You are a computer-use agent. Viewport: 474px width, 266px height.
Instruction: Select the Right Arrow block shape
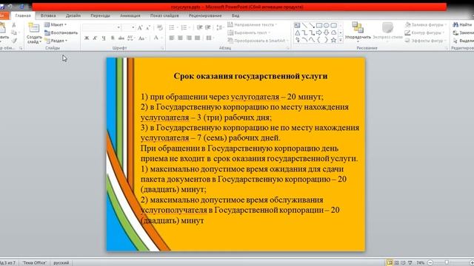[x=319, y=33]
